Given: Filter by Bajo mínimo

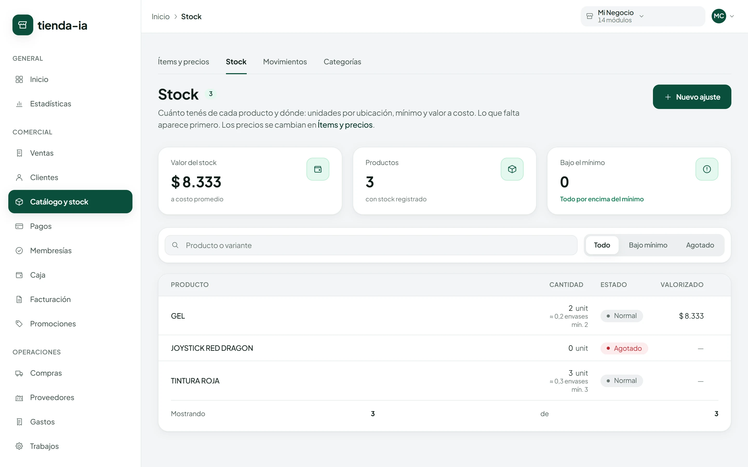Looking at the screenshot, I should pos(648,245).
